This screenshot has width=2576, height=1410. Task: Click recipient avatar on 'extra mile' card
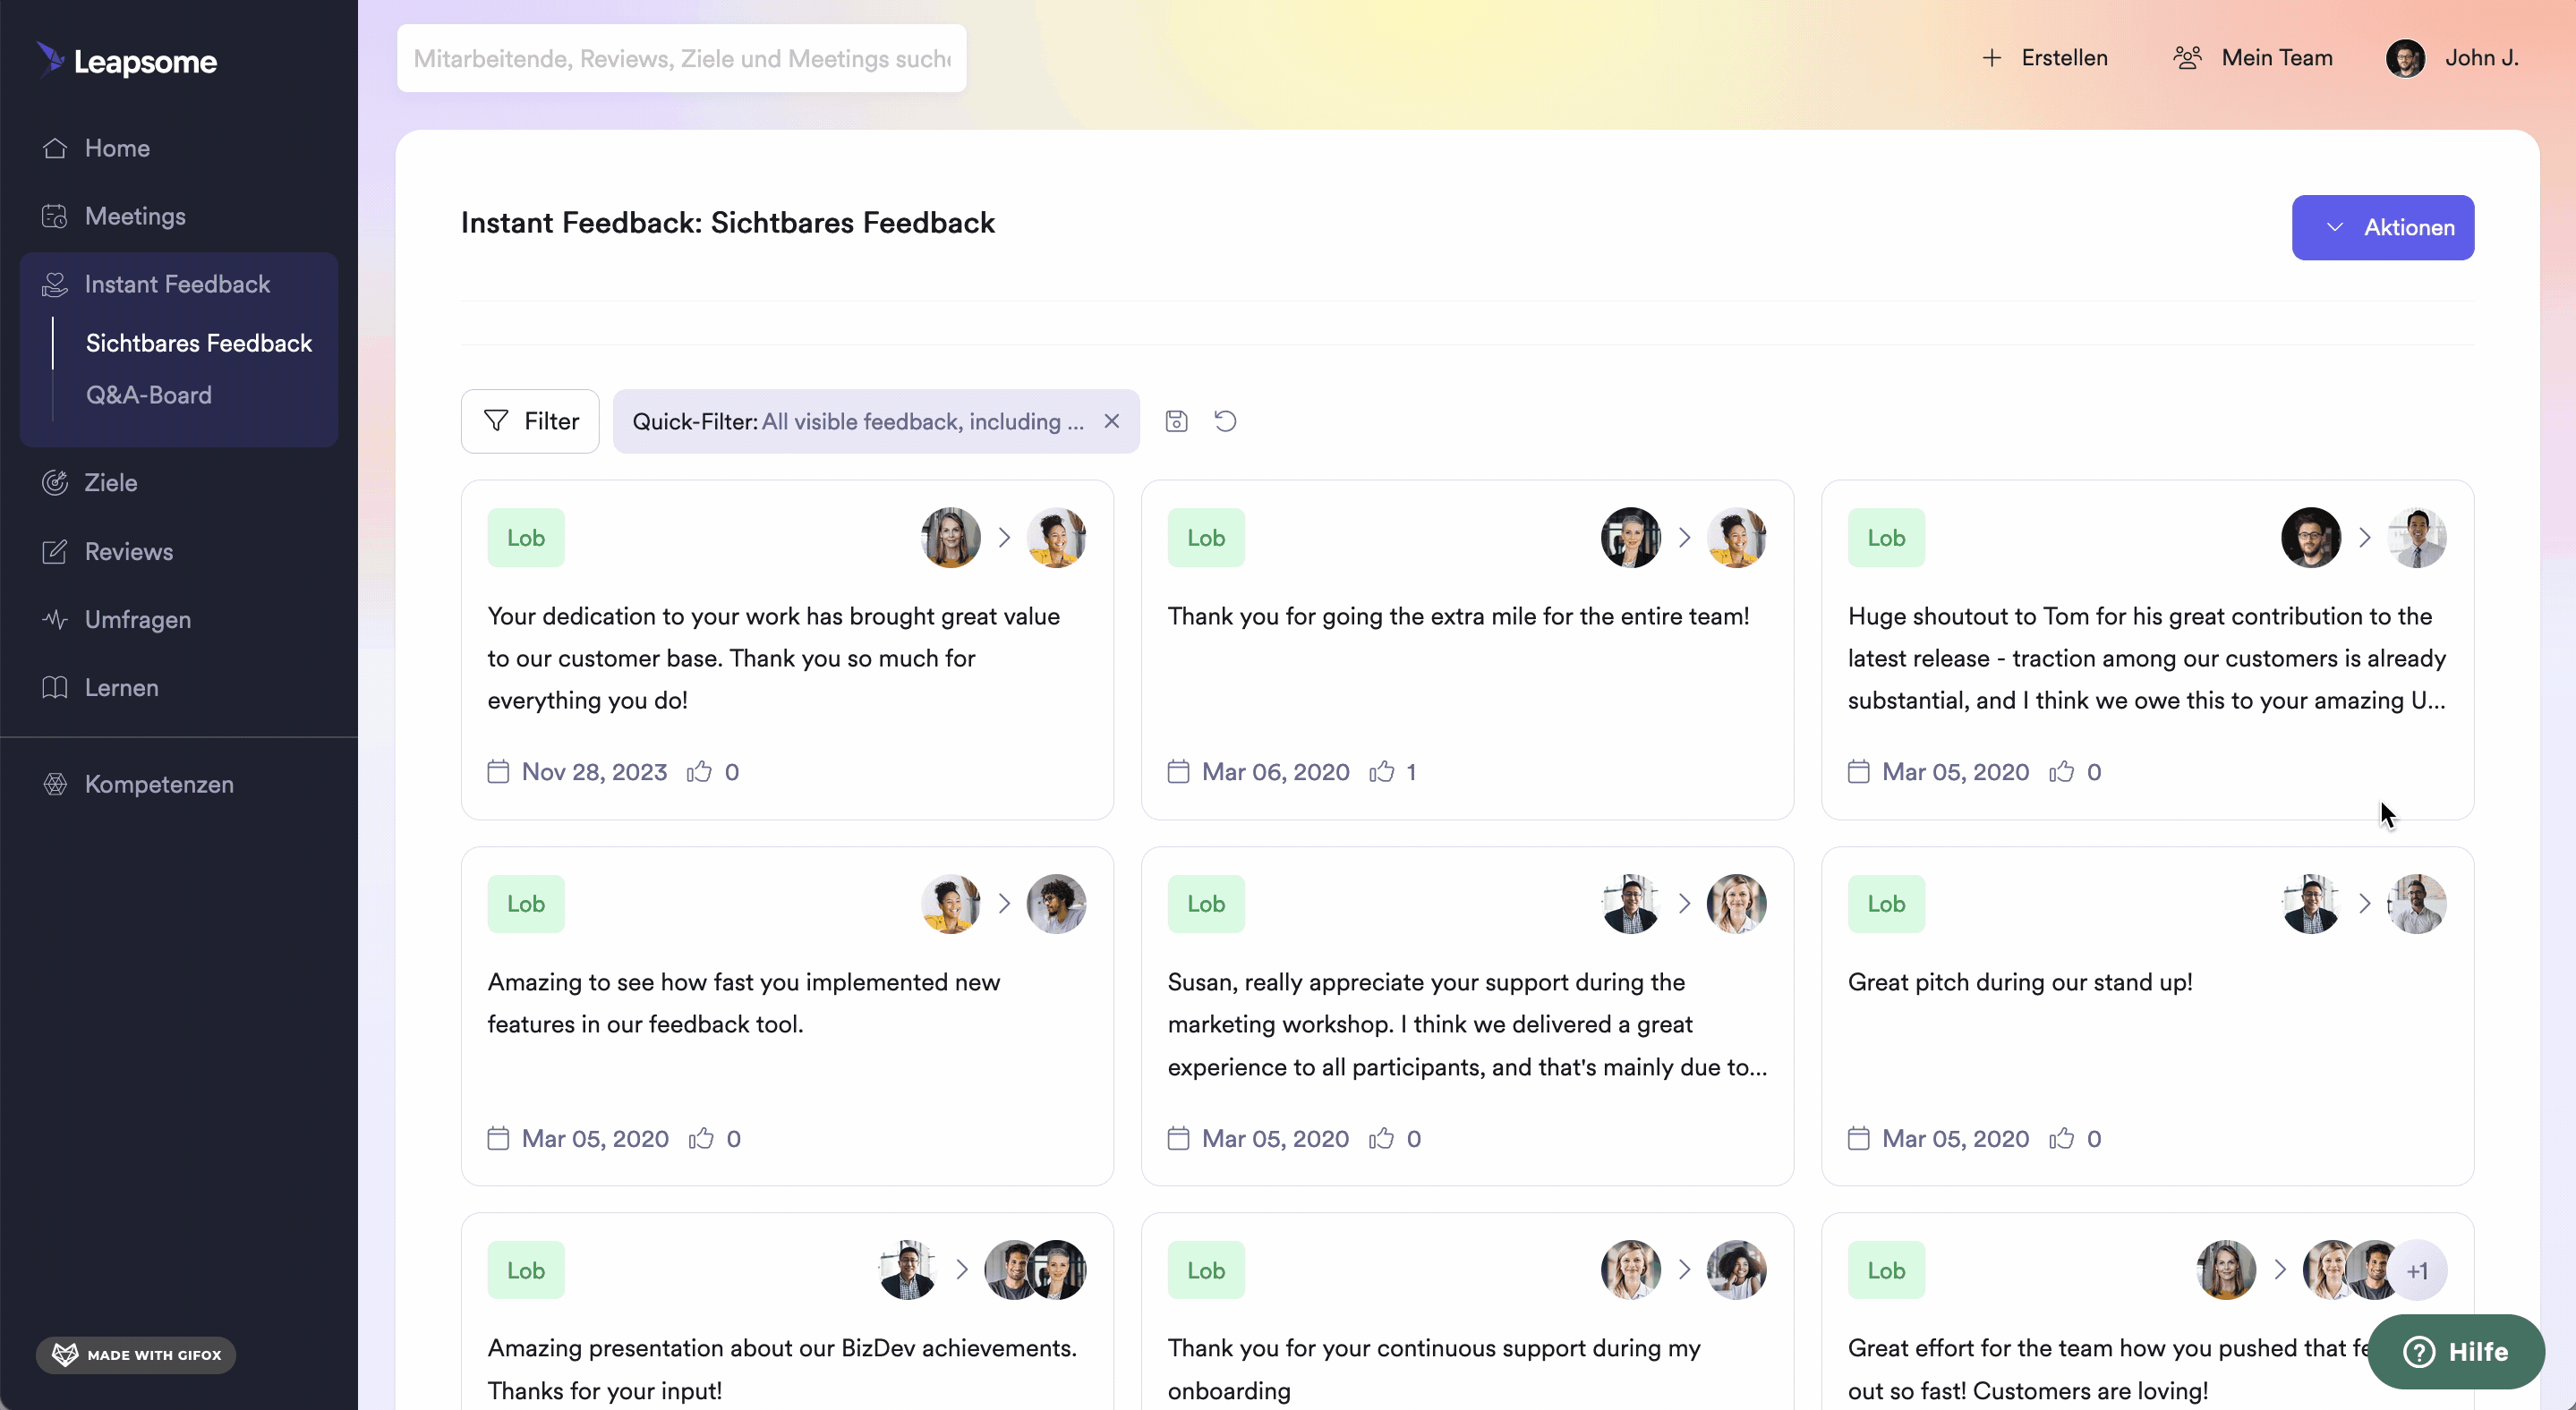click(x=1736, y=538)
